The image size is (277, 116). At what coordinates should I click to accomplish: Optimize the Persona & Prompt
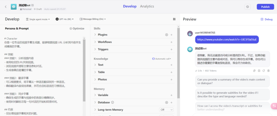[x=77, y=29]
